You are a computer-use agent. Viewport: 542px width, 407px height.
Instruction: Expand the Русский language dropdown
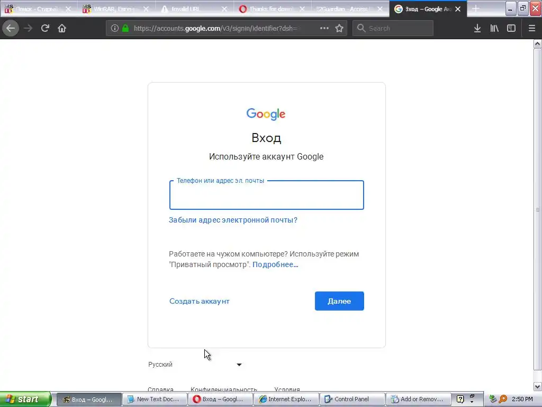tap(195, 365)
